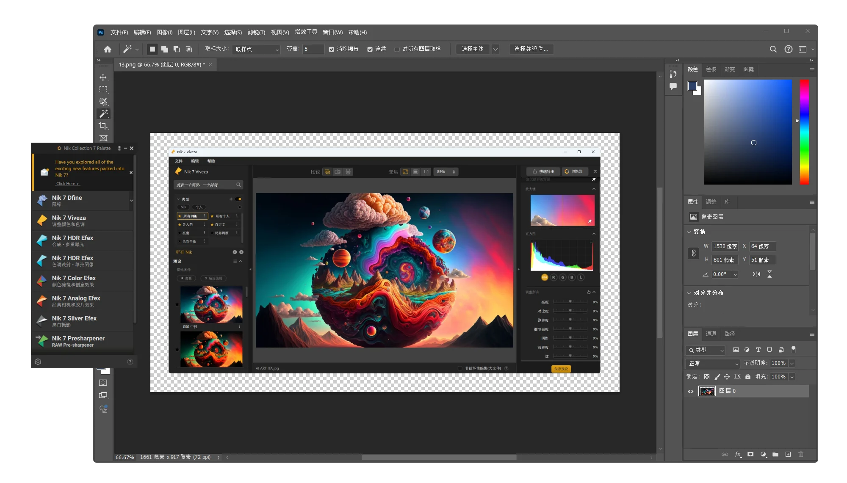Choose Add to Selection mode icon

(x=165, y=49)
